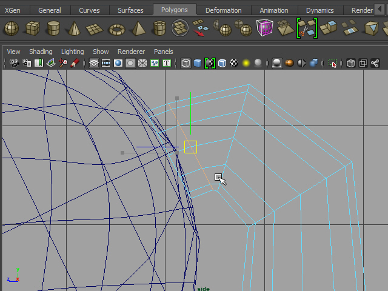Toggle X-Ray Active Components icon
This screenshot has height=291, width=388.
click(x=363, y=63)
